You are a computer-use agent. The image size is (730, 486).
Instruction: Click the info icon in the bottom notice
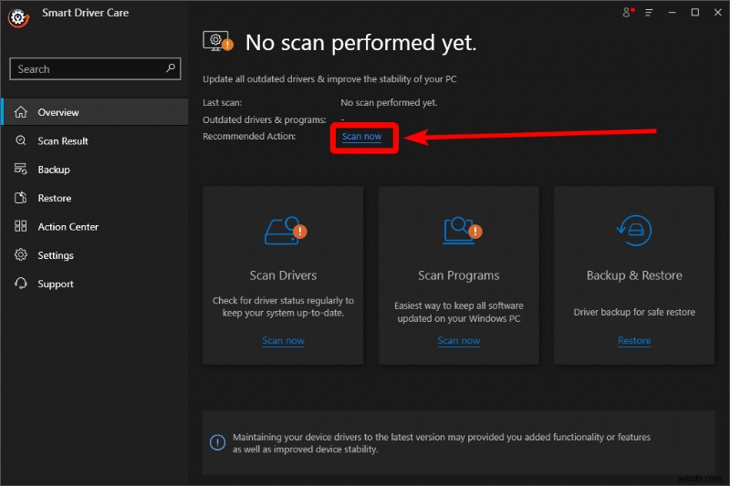click(x=217, y=442)
